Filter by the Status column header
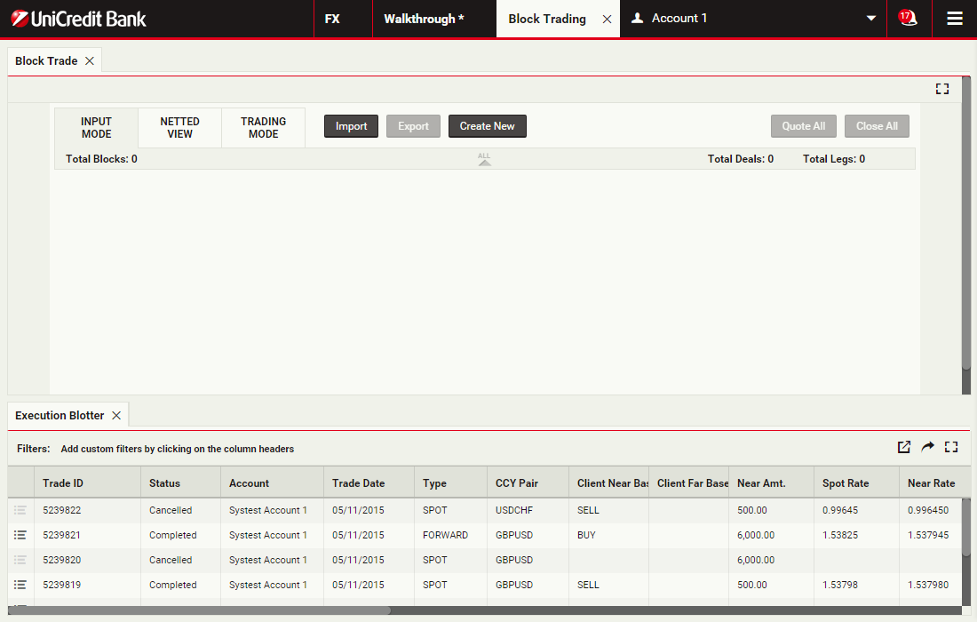977x622 pixels. (x=164, y=483)
